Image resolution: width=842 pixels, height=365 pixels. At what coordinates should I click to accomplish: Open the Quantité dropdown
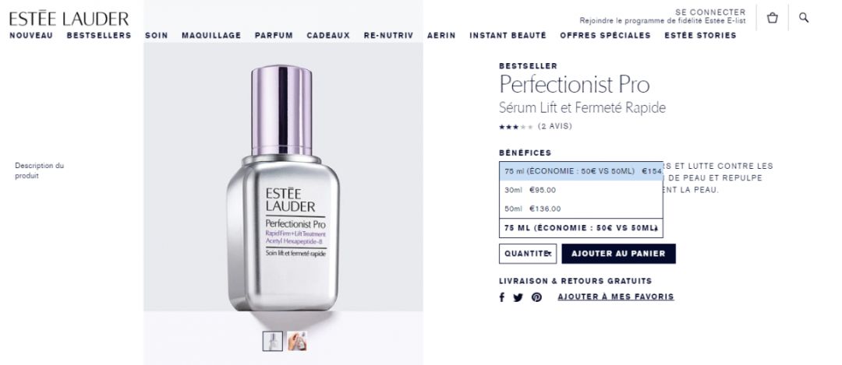[528, 254]
